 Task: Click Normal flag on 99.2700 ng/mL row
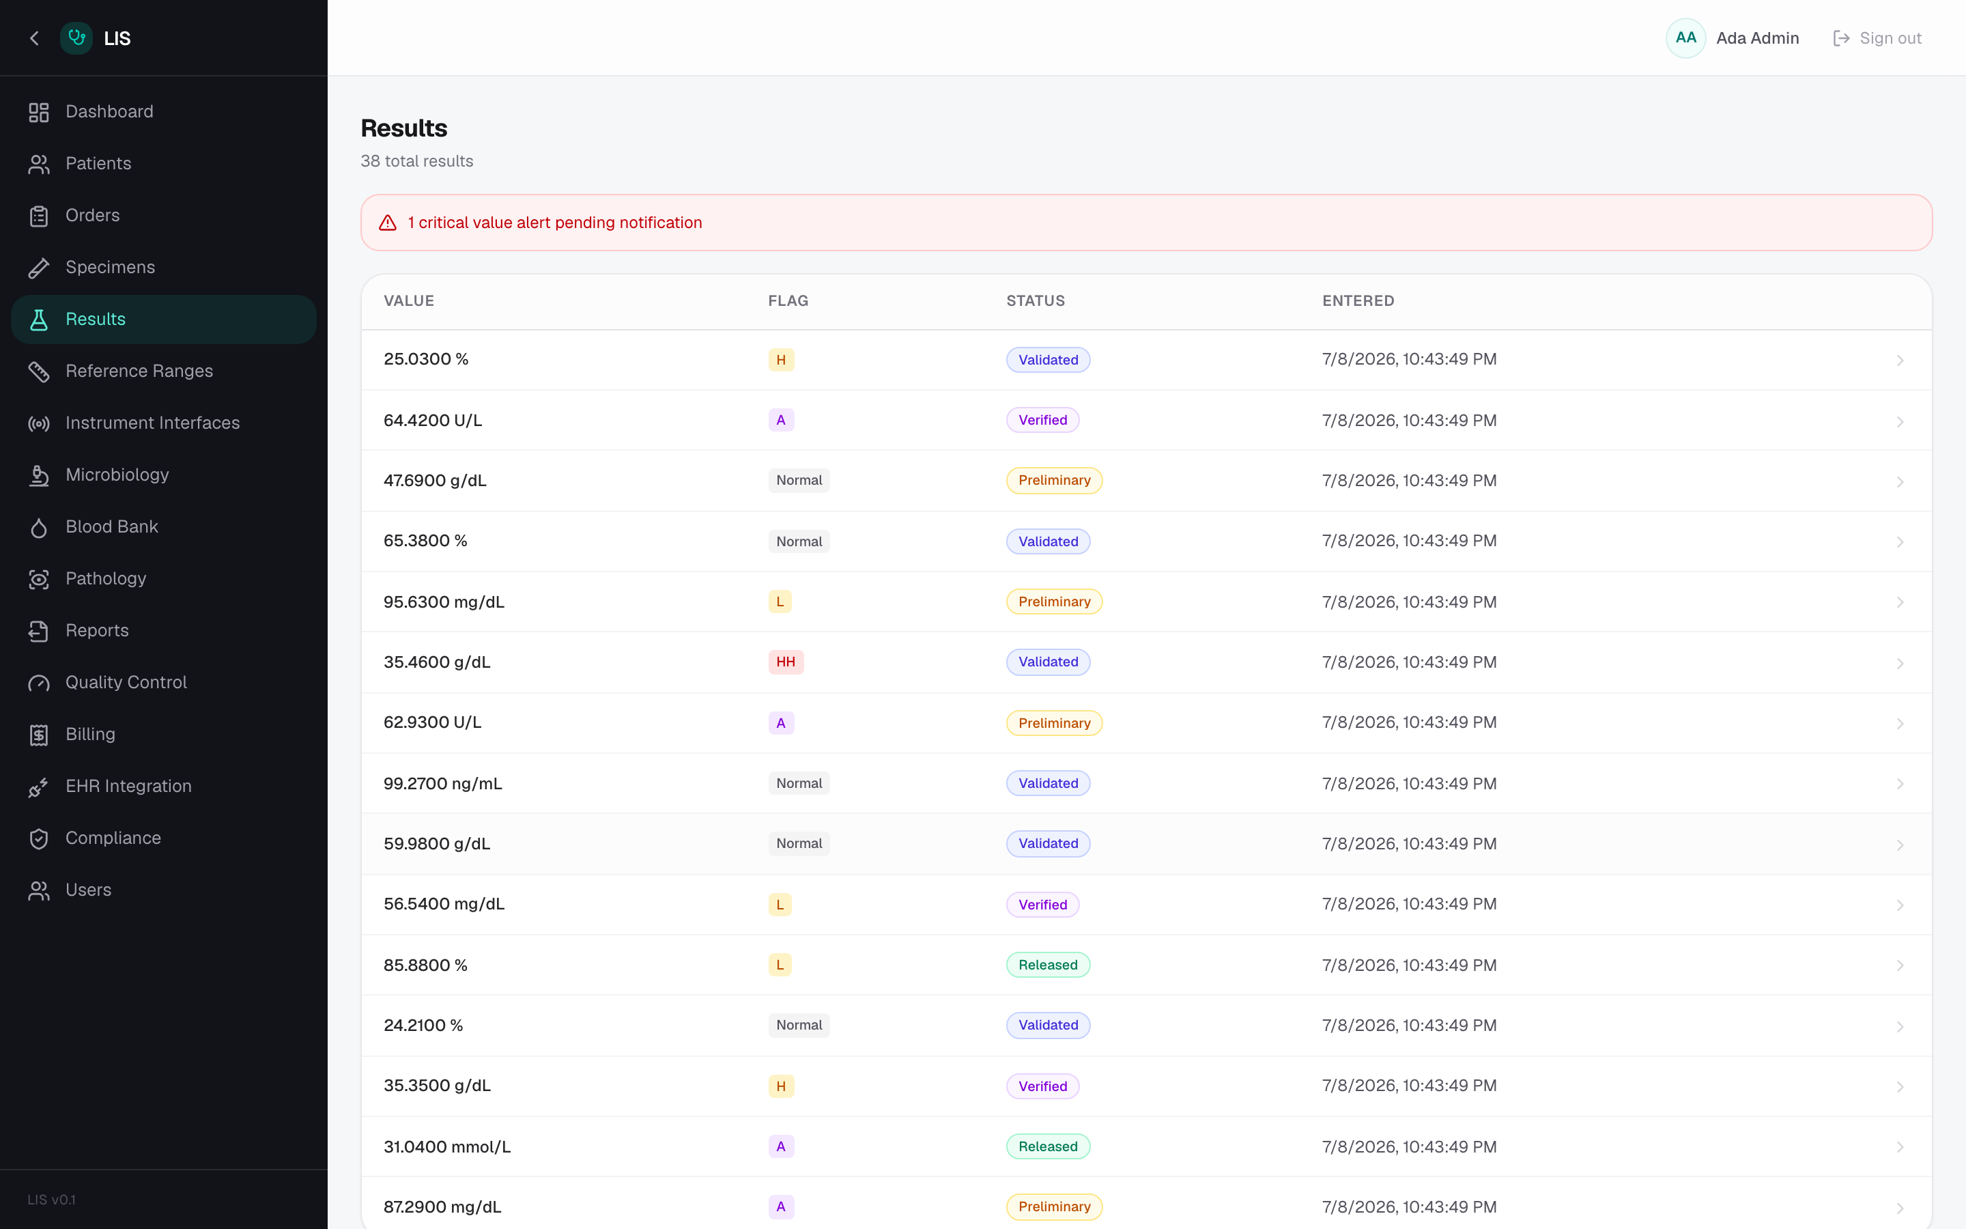click(799, 784)
